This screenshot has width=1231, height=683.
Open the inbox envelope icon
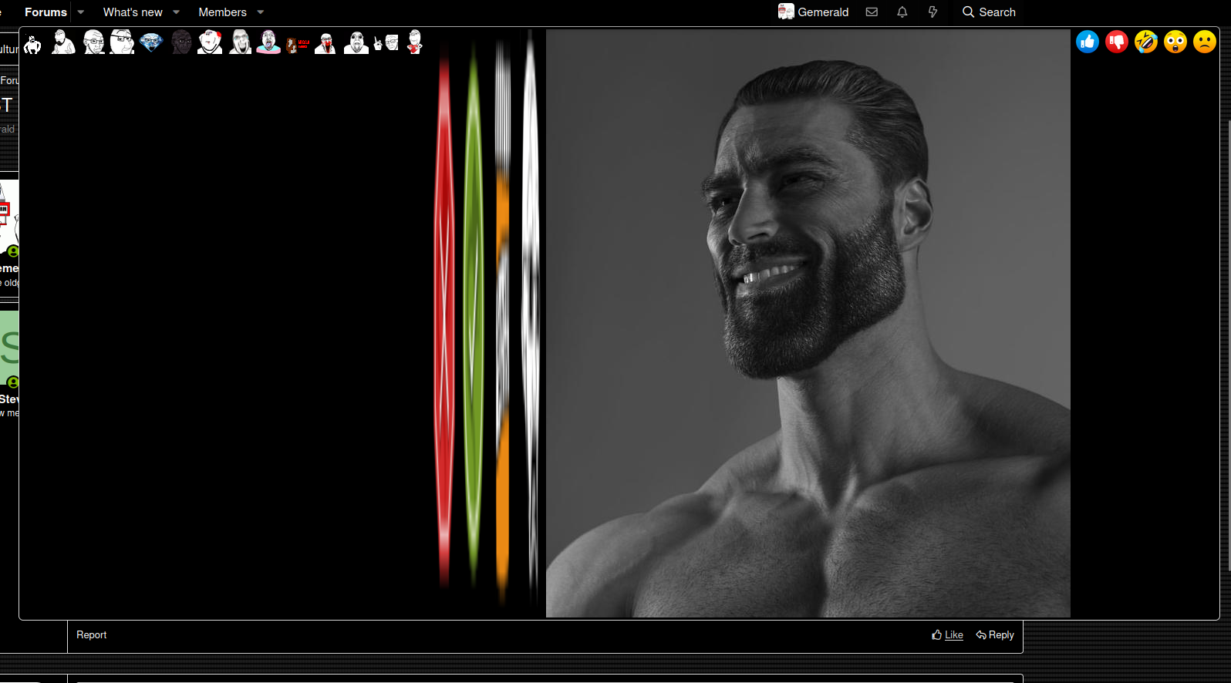click(x=872, y=12)
